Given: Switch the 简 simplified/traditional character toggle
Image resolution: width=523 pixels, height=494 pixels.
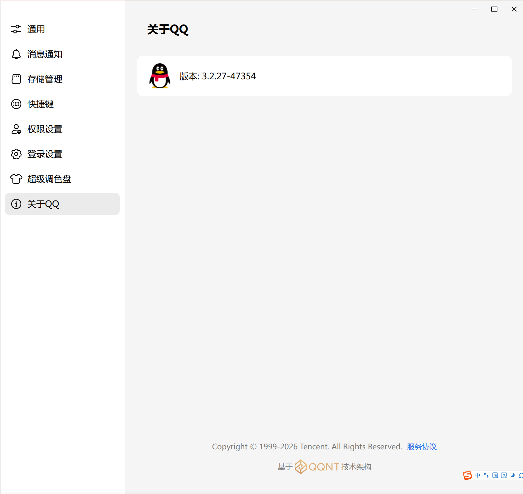Looking at the screenshot, I should 495,476.
